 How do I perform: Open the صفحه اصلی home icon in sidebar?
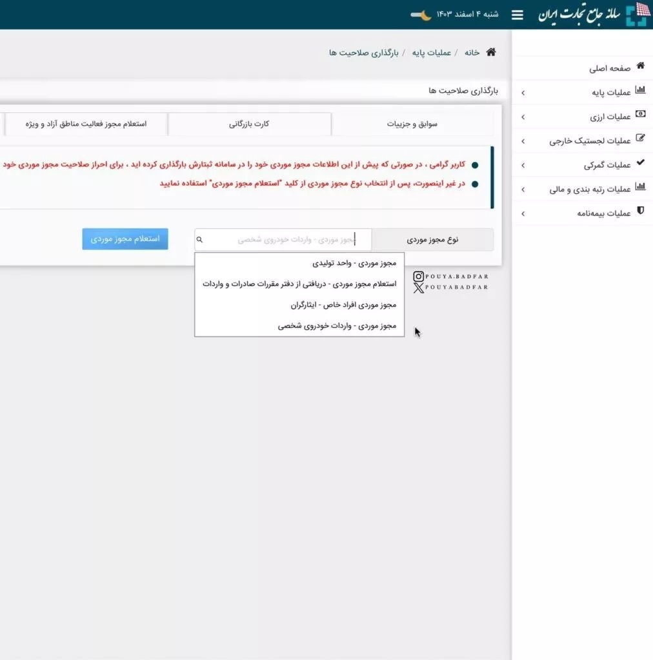click(640, 66)
